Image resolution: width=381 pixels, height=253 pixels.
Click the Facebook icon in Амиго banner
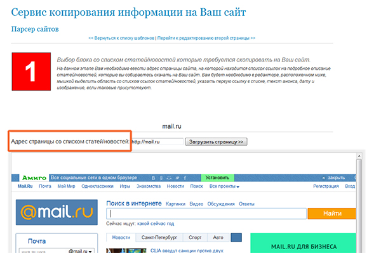click(185, 178)
